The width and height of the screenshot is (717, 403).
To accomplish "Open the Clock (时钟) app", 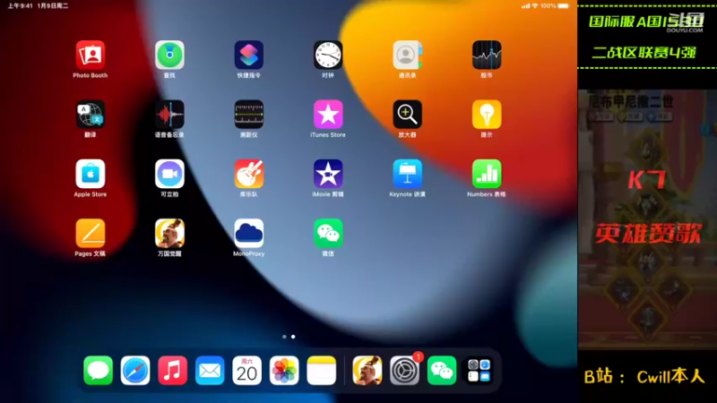I will point(328,55).
